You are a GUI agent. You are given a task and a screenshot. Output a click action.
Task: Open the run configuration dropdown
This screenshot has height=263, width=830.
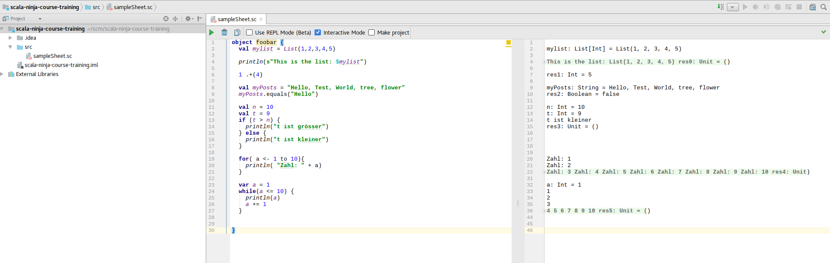[x=733, y=7]
